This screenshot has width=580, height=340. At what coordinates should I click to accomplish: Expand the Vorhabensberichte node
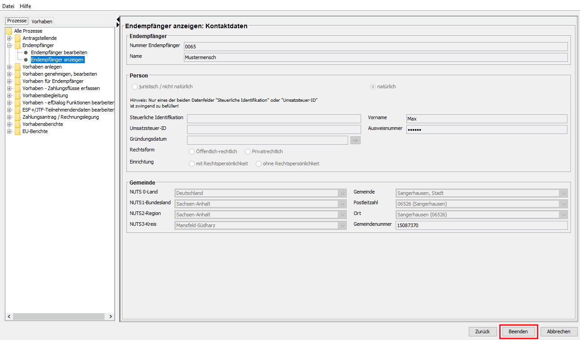point(9,124)
